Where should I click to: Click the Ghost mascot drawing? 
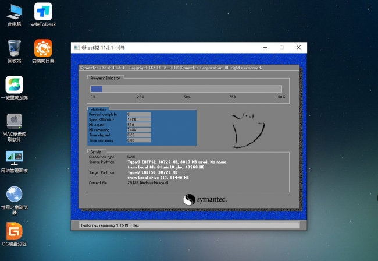click(x=248, y=129)
